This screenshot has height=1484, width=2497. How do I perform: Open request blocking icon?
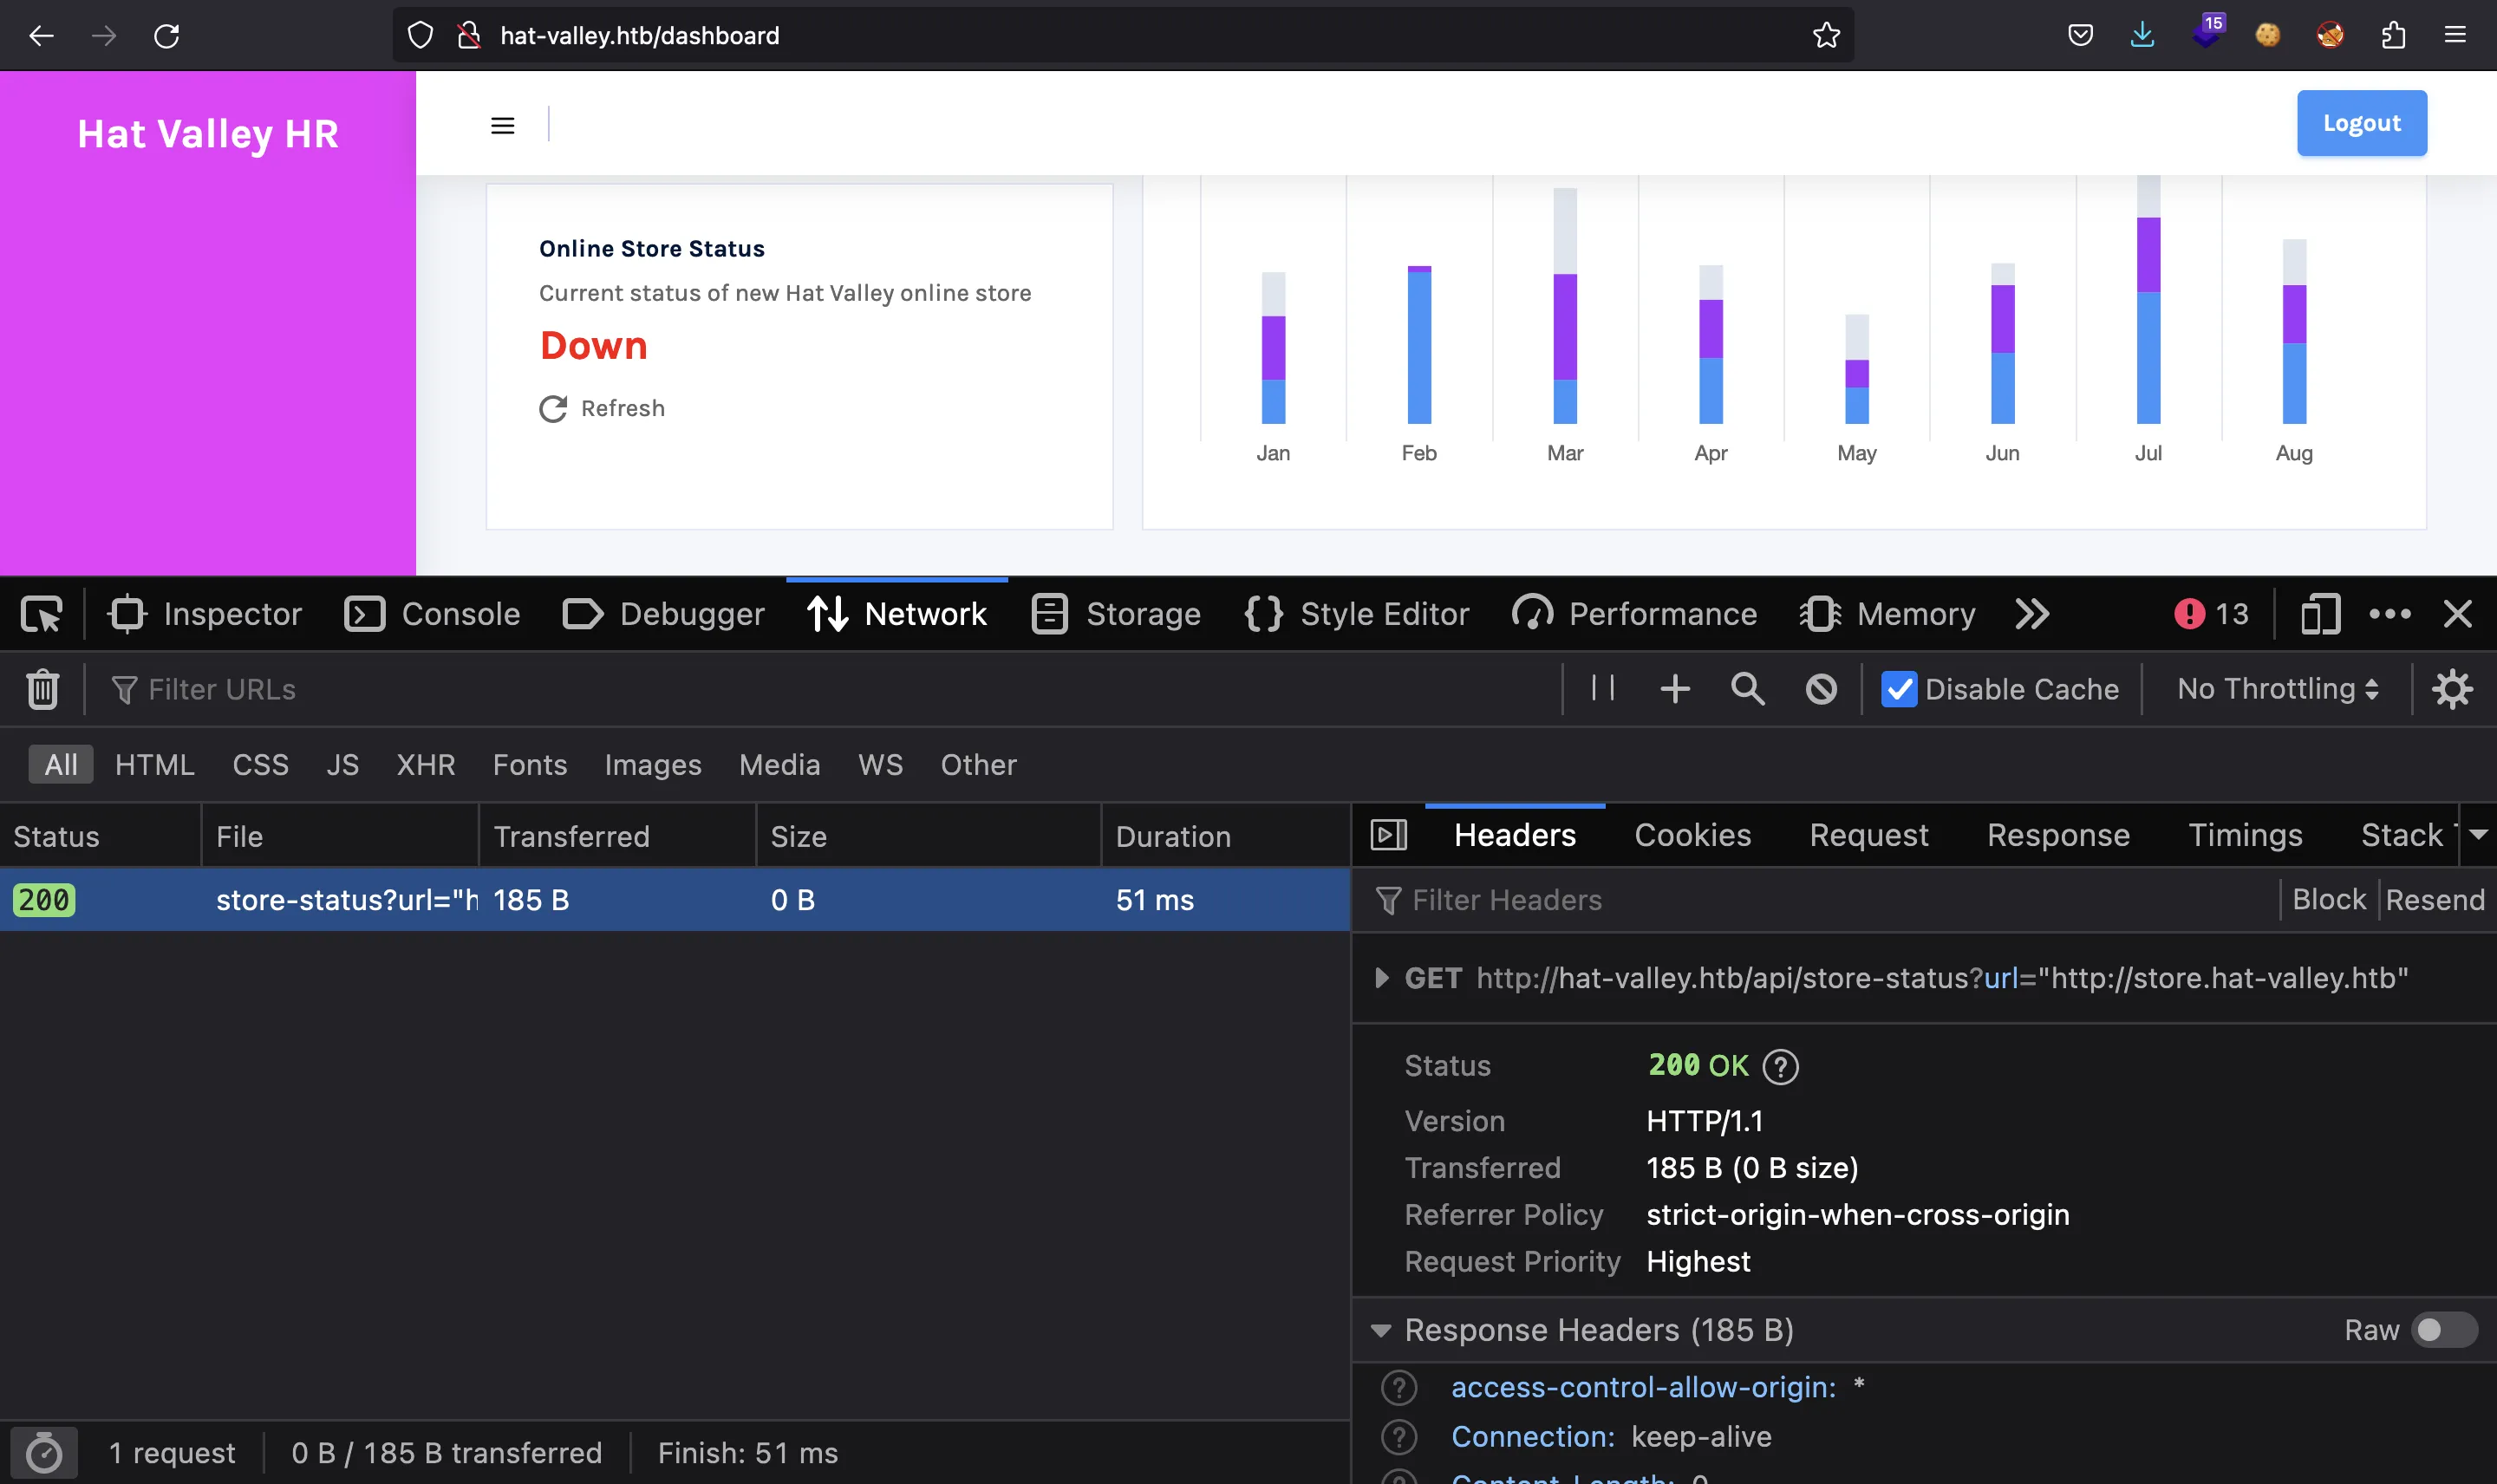click(x=1821, y=689)
